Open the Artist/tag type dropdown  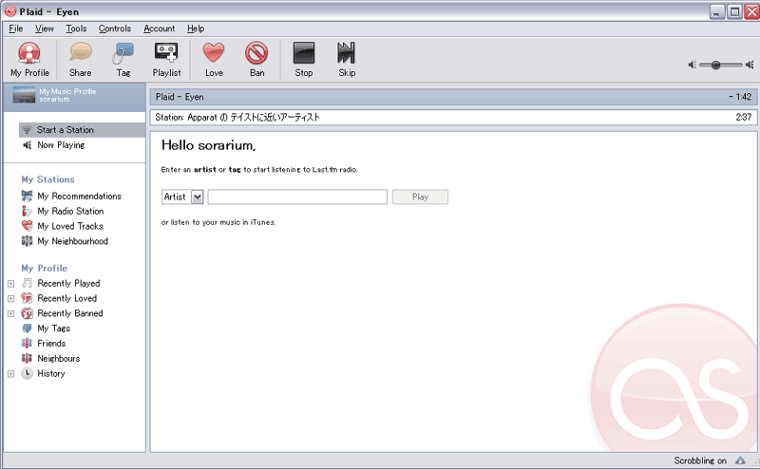[182, 197]
